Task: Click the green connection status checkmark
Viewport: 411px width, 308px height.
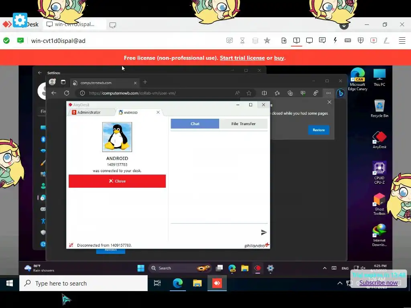Action: tap(6, 41)
